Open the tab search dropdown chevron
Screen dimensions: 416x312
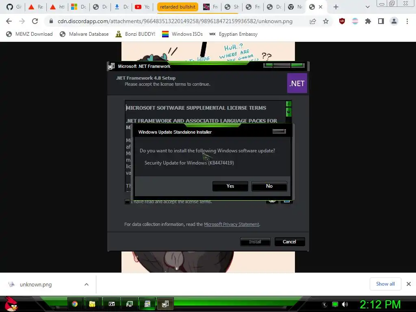[x=367, y=7]
